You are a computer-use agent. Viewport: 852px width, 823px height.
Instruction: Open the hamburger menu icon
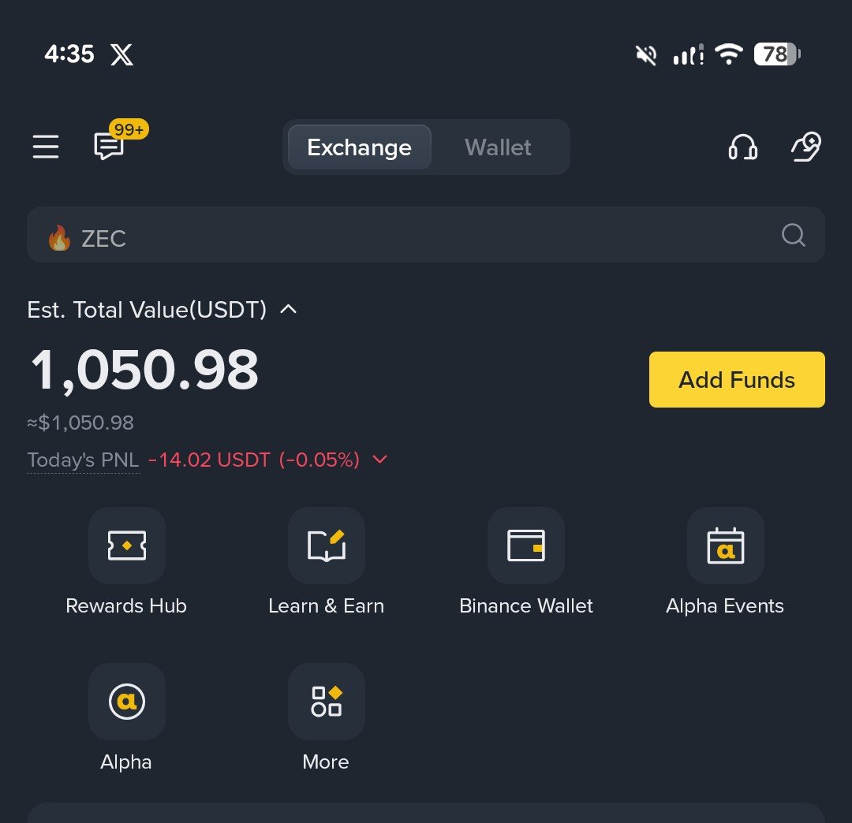pos(46,147)
